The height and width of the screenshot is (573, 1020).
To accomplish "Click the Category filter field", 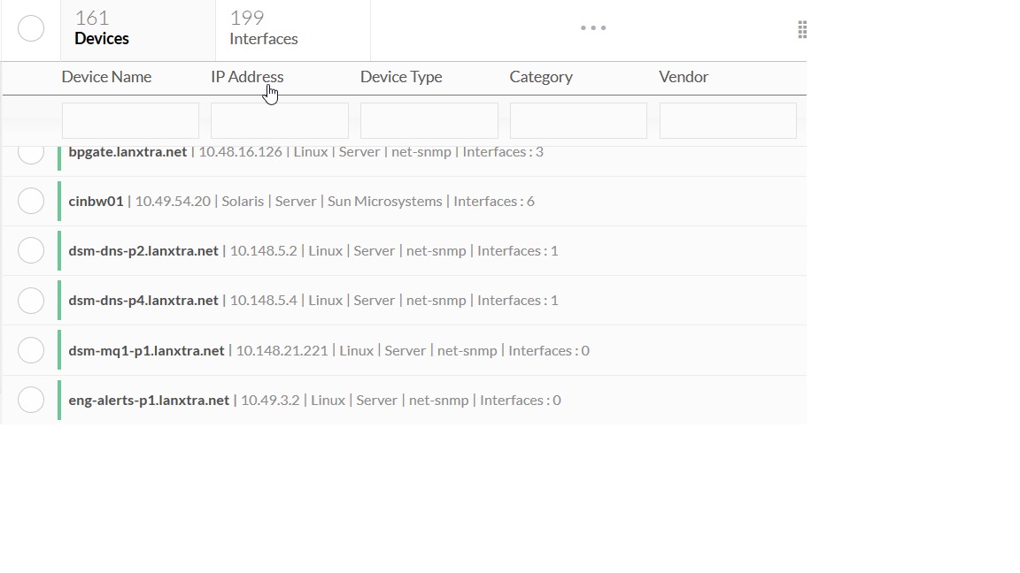I will pos(577,120).
